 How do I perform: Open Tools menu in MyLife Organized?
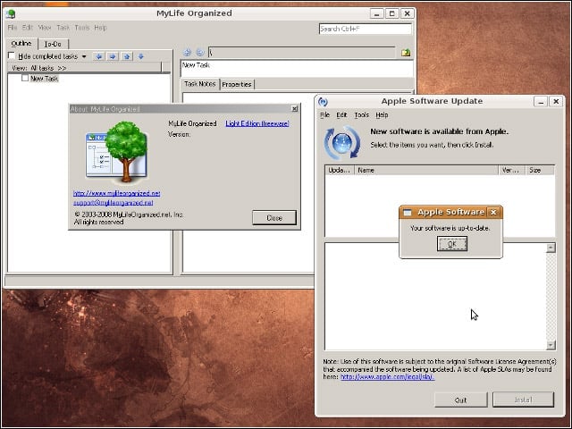81,28
